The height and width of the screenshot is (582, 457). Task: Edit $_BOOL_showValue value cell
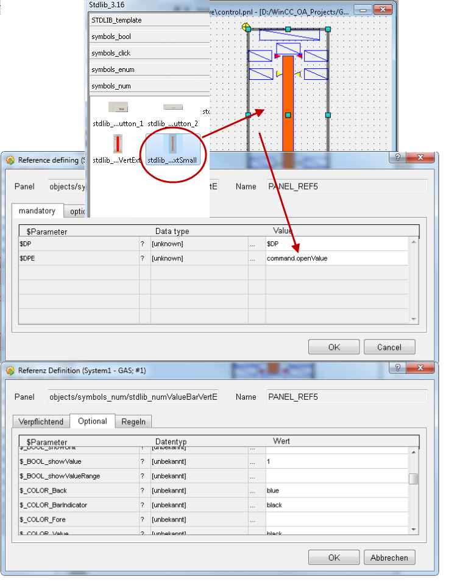click(337, 461)
